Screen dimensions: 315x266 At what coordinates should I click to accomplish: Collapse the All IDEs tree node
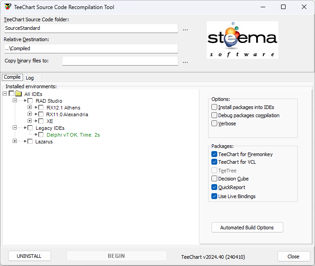click(5, 93)
